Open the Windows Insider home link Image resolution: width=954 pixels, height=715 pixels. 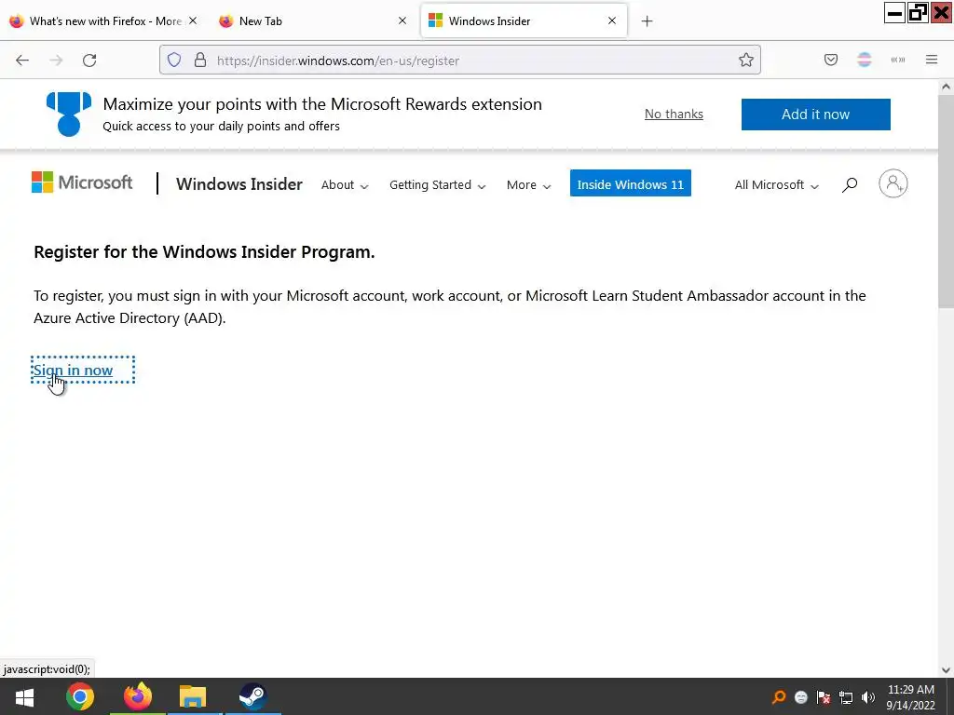click(x=239, y=183)
